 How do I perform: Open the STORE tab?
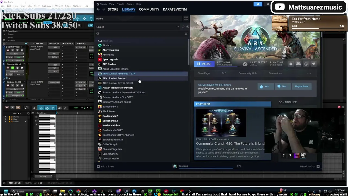coord(113,9)
